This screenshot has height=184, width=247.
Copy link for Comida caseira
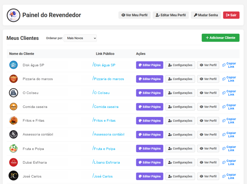[229, 107]
